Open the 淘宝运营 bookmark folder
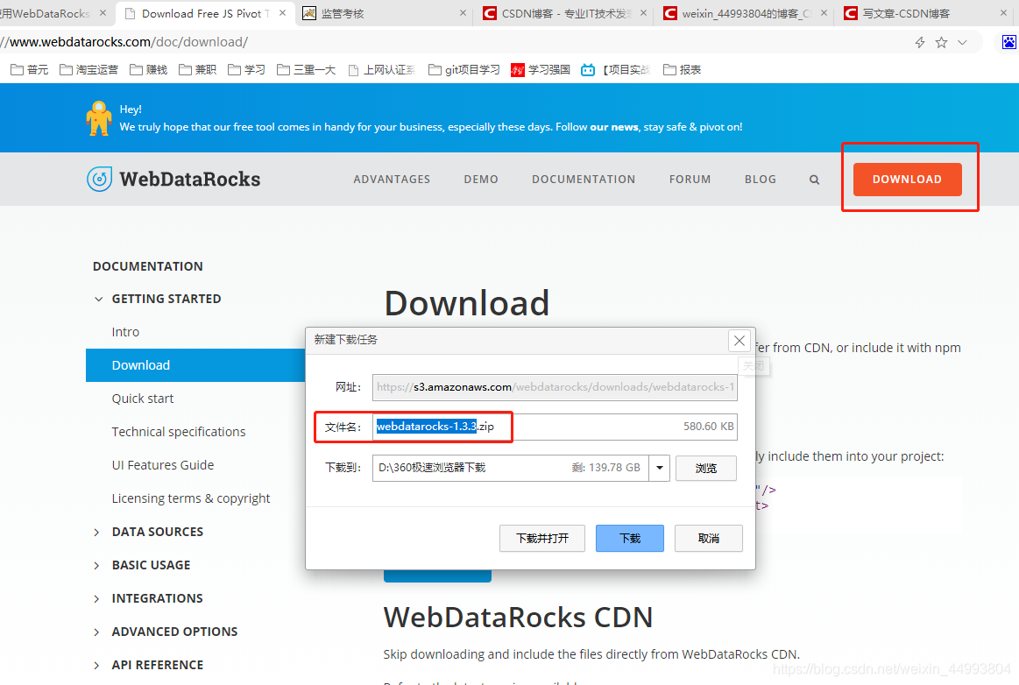1019x685 pixels. [x=88, y=69]
